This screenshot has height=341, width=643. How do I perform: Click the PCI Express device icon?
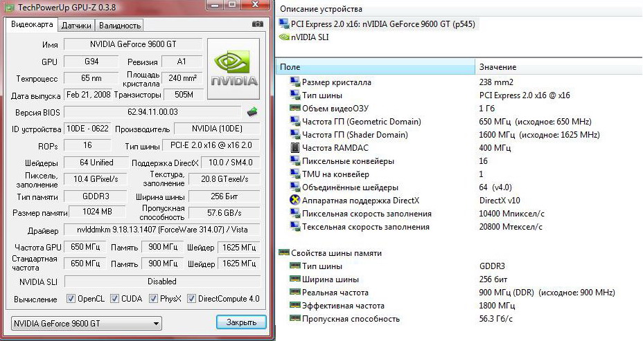284,24
